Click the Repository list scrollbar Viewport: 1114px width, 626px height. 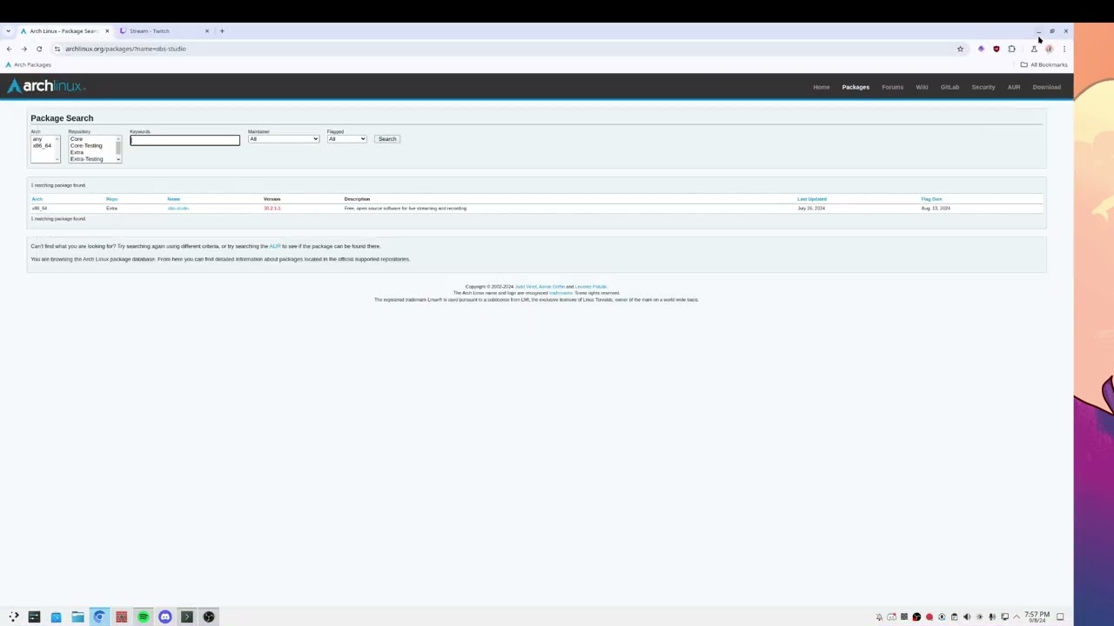tap(117, 149)
